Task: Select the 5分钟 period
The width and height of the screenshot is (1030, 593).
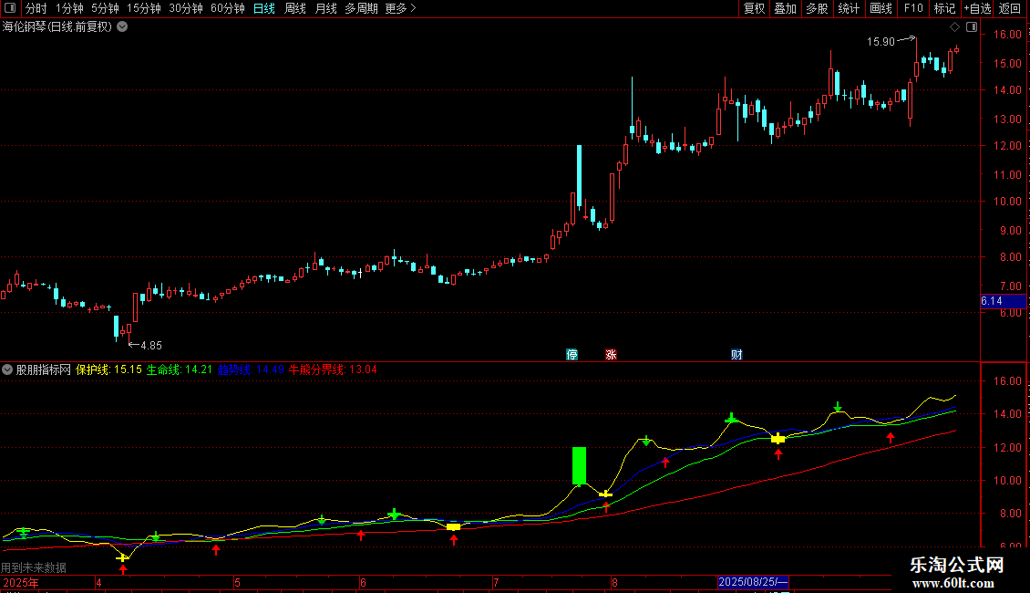Action: [x=105, y=8]
